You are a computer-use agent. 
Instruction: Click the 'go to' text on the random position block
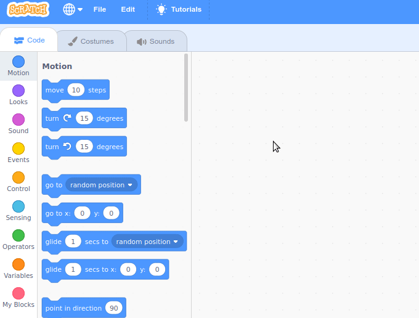54,185
